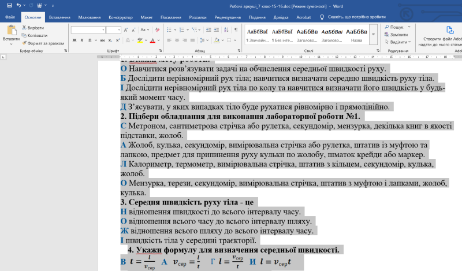The image size is (462, 271).
Task: Click the borders icon
Action: pos(229,40)
